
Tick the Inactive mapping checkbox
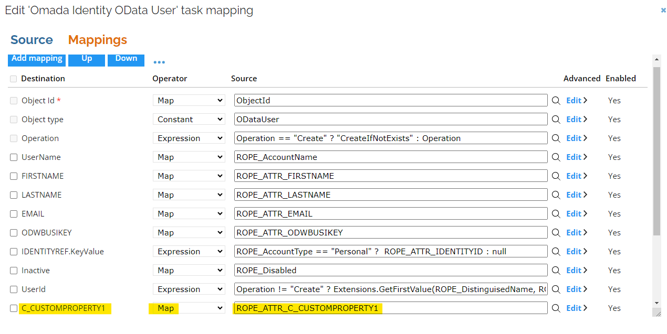tap(14, 271)
